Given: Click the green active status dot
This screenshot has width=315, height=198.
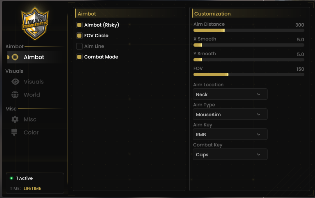Looking at the screenshot, I should pos(11,178).
